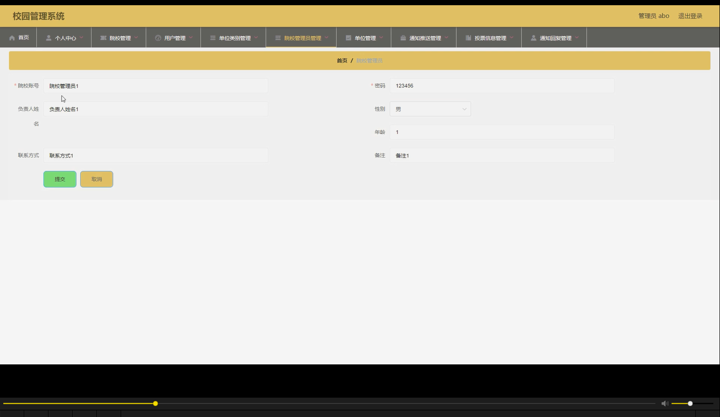The width and height of the screenshot is (720, 417).
Task: Click 退出登录 to log out
Action: (x=690, y=16)
